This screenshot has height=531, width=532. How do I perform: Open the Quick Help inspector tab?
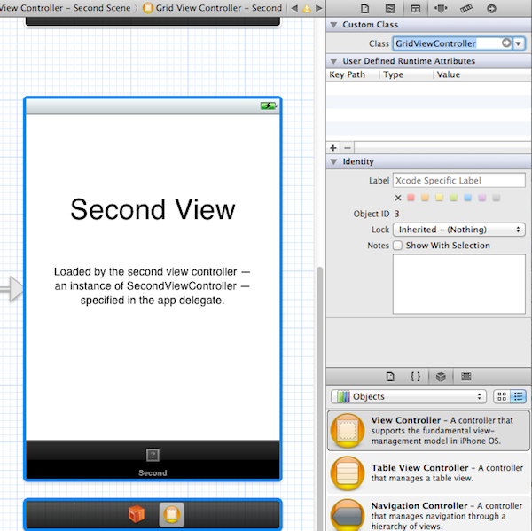point(390,8)
